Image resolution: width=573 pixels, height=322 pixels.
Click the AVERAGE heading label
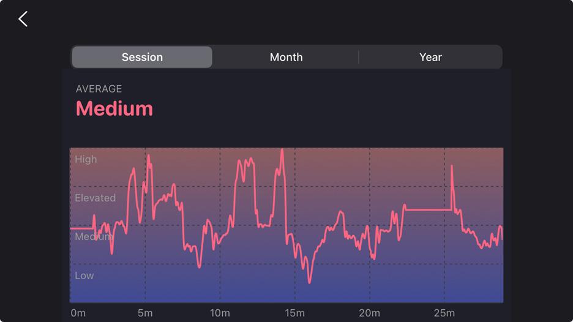(x=99, y=89)
